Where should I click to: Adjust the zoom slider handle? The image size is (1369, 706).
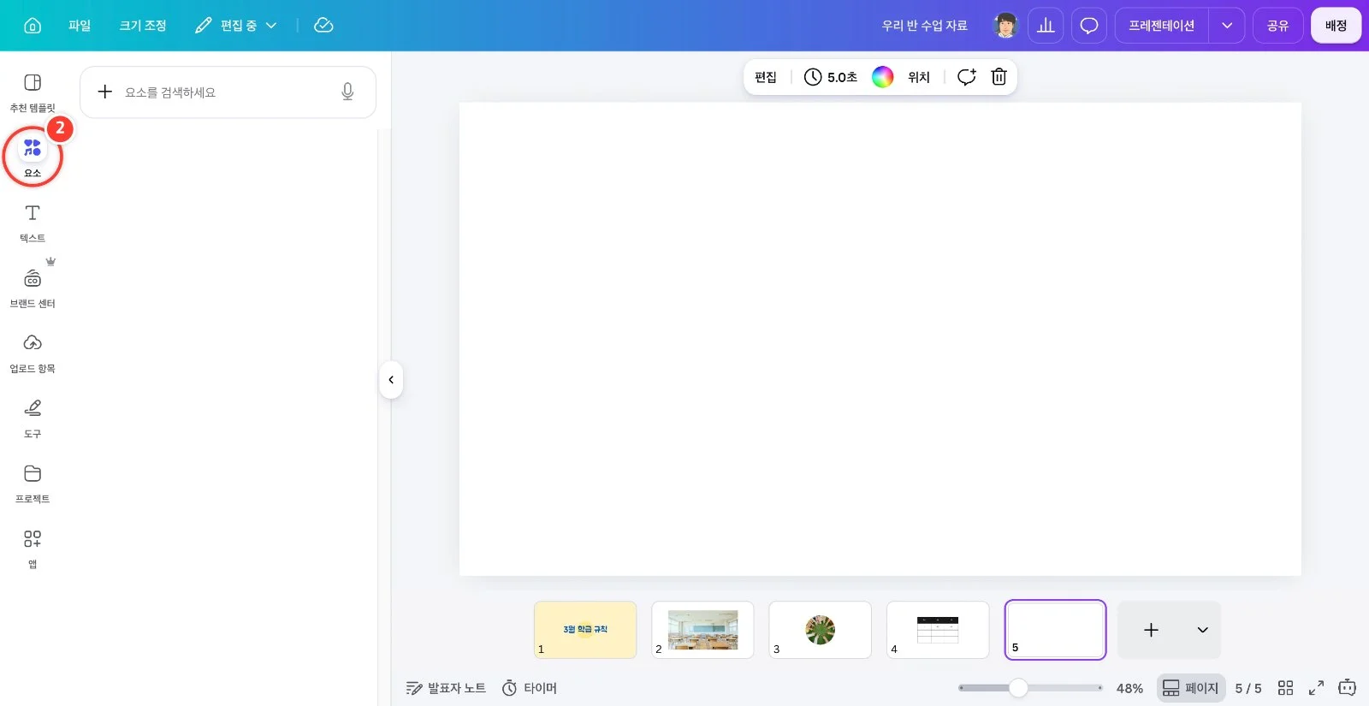pyautogui.click(x=1018, y=688)
